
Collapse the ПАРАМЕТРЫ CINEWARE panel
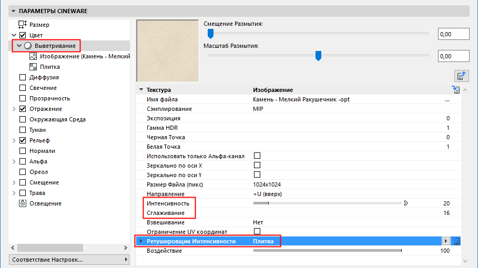click(x=14, y=11)
